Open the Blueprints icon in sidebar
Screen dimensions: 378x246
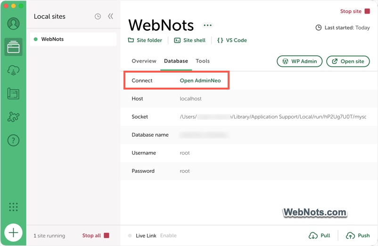pyautogui.click(x=13, y=93)
